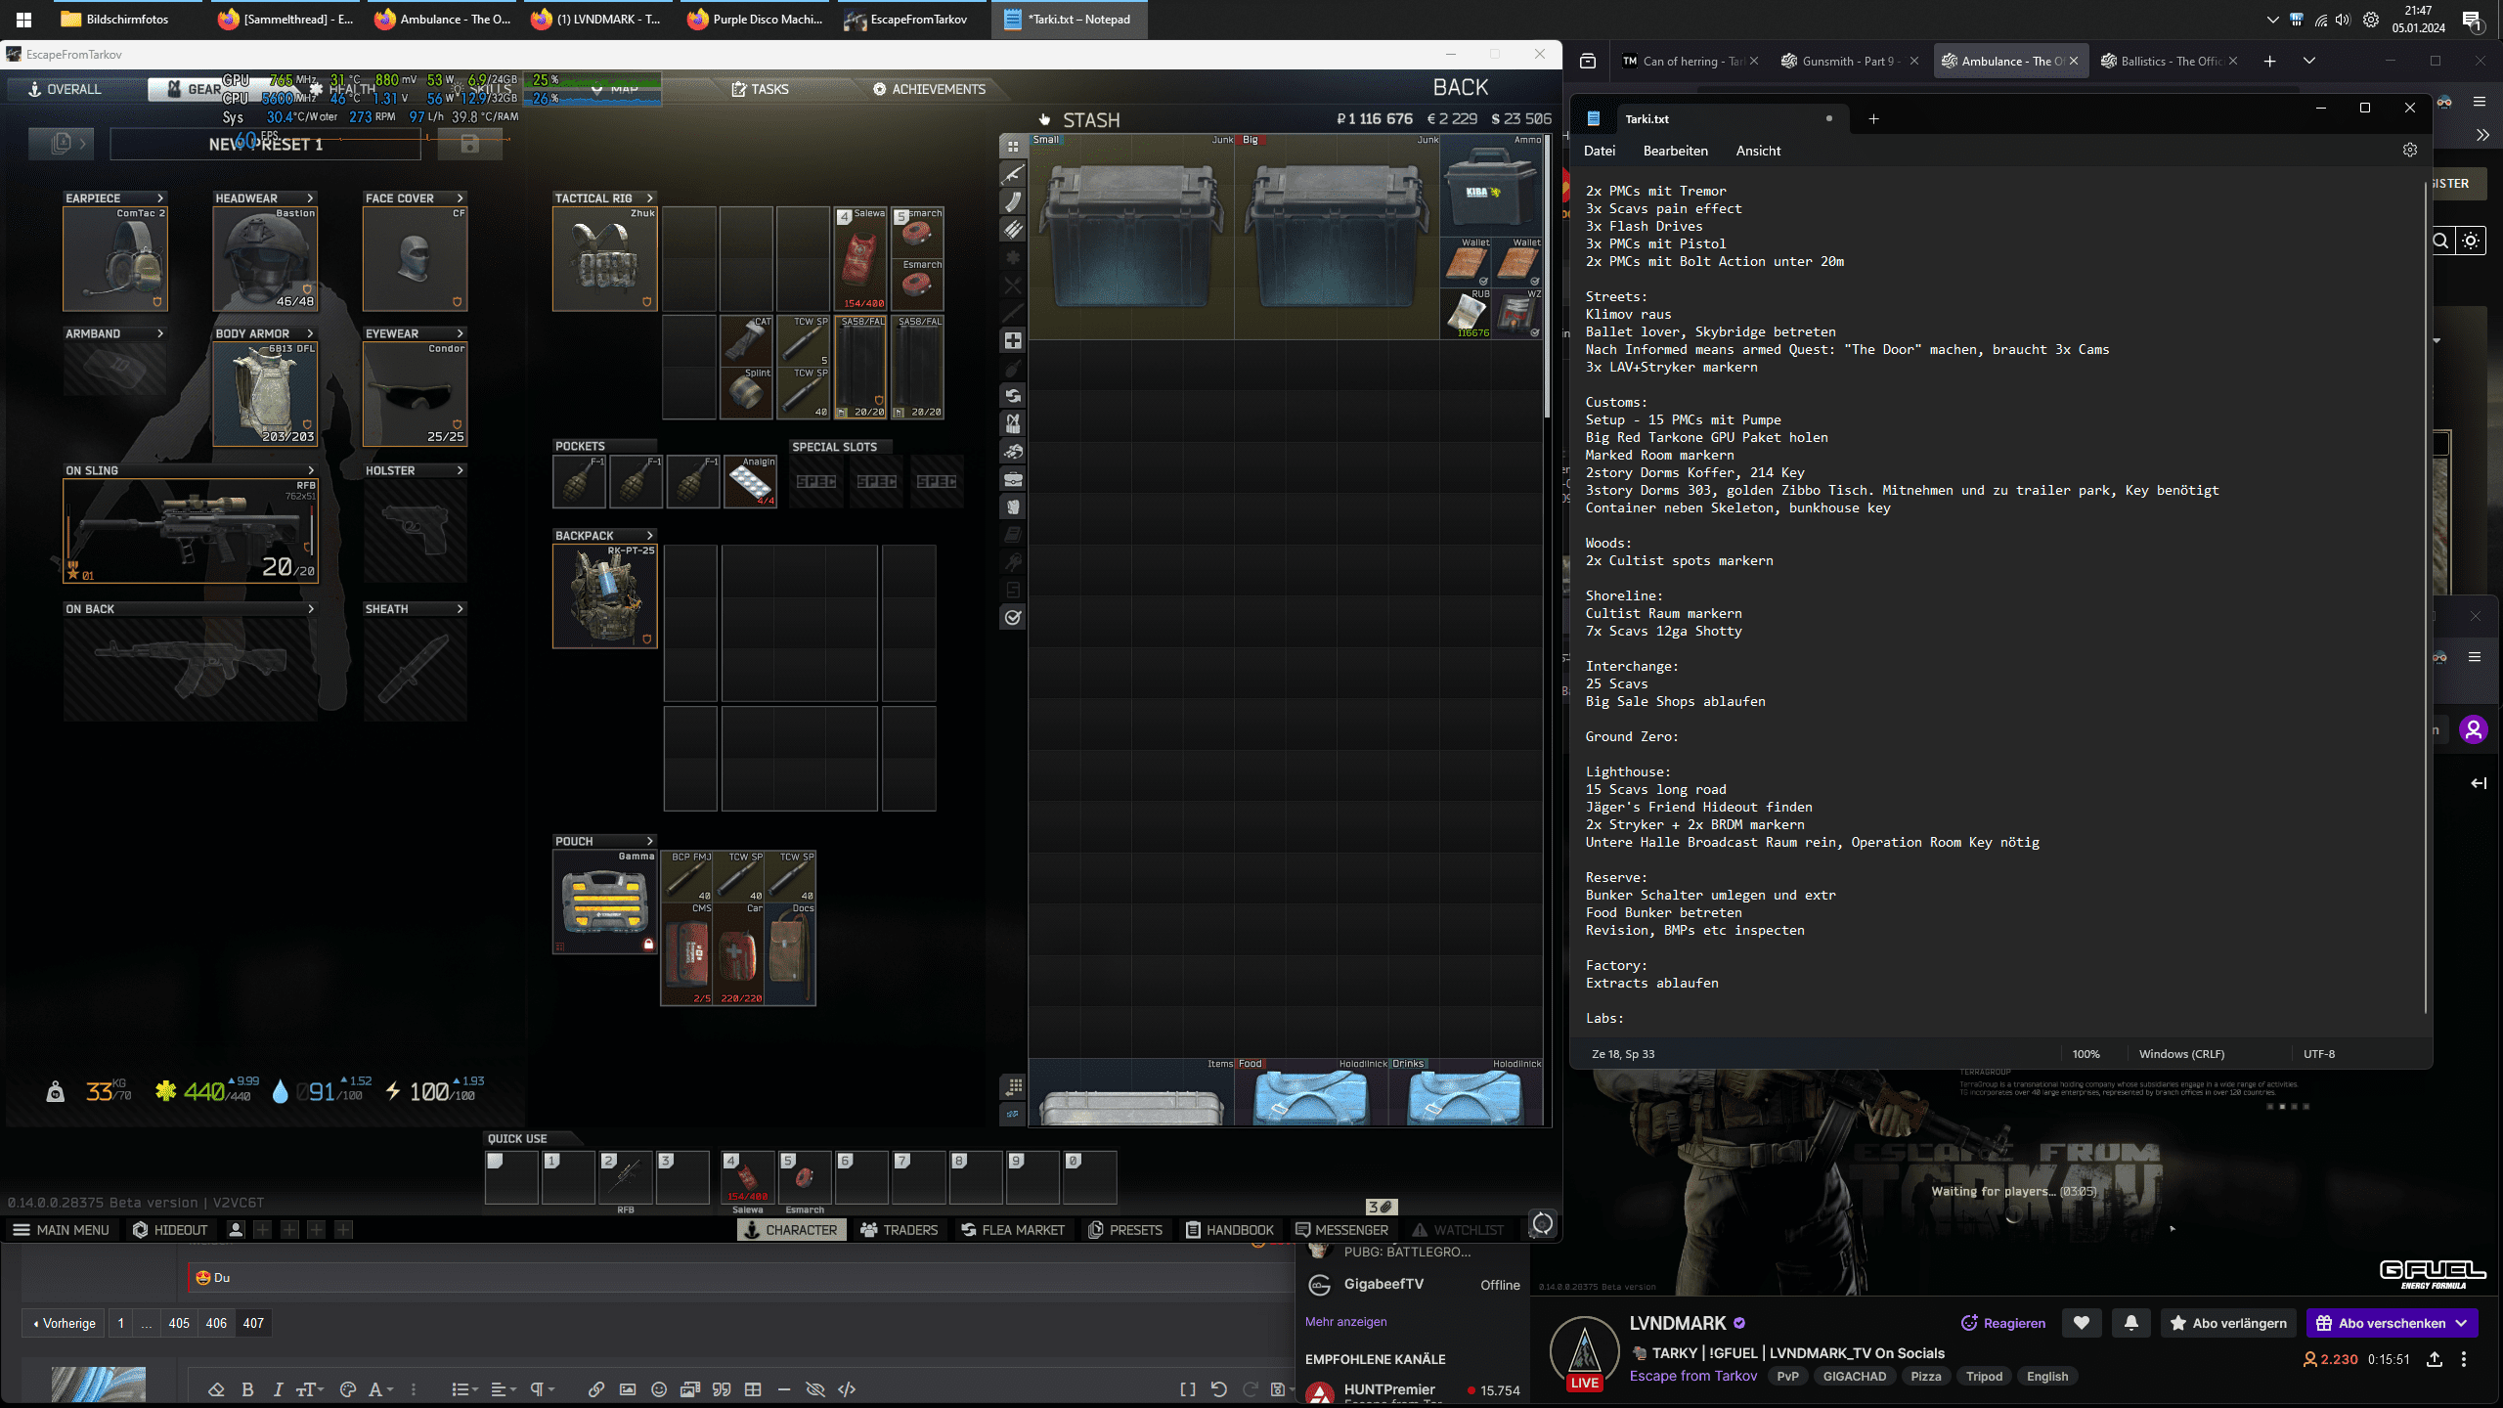Toggle the Twitch follow heart button
The image size is (2503, 1408).
tap(2082, 1323)
